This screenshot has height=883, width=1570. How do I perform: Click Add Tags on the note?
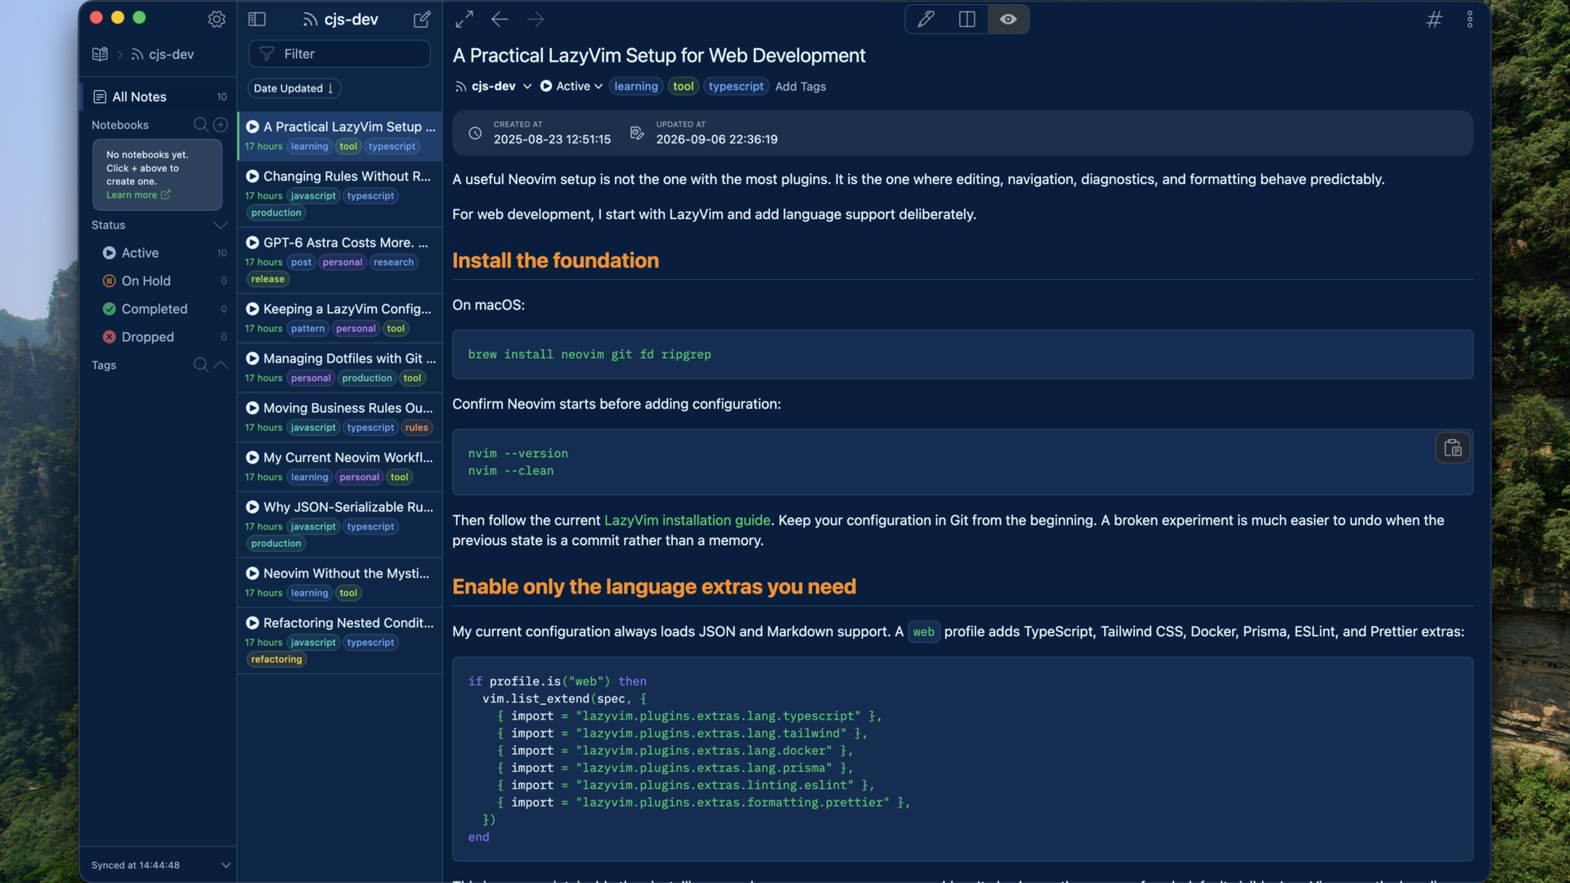point(800,86)
